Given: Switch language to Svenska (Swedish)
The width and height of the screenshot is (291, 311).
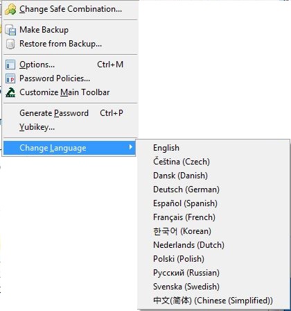Looking at the screenshot, I should 213,287.
